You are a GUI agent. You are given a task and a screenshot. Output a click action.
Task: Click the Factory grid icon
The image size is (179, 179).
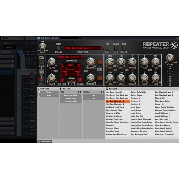click(39, 92)
